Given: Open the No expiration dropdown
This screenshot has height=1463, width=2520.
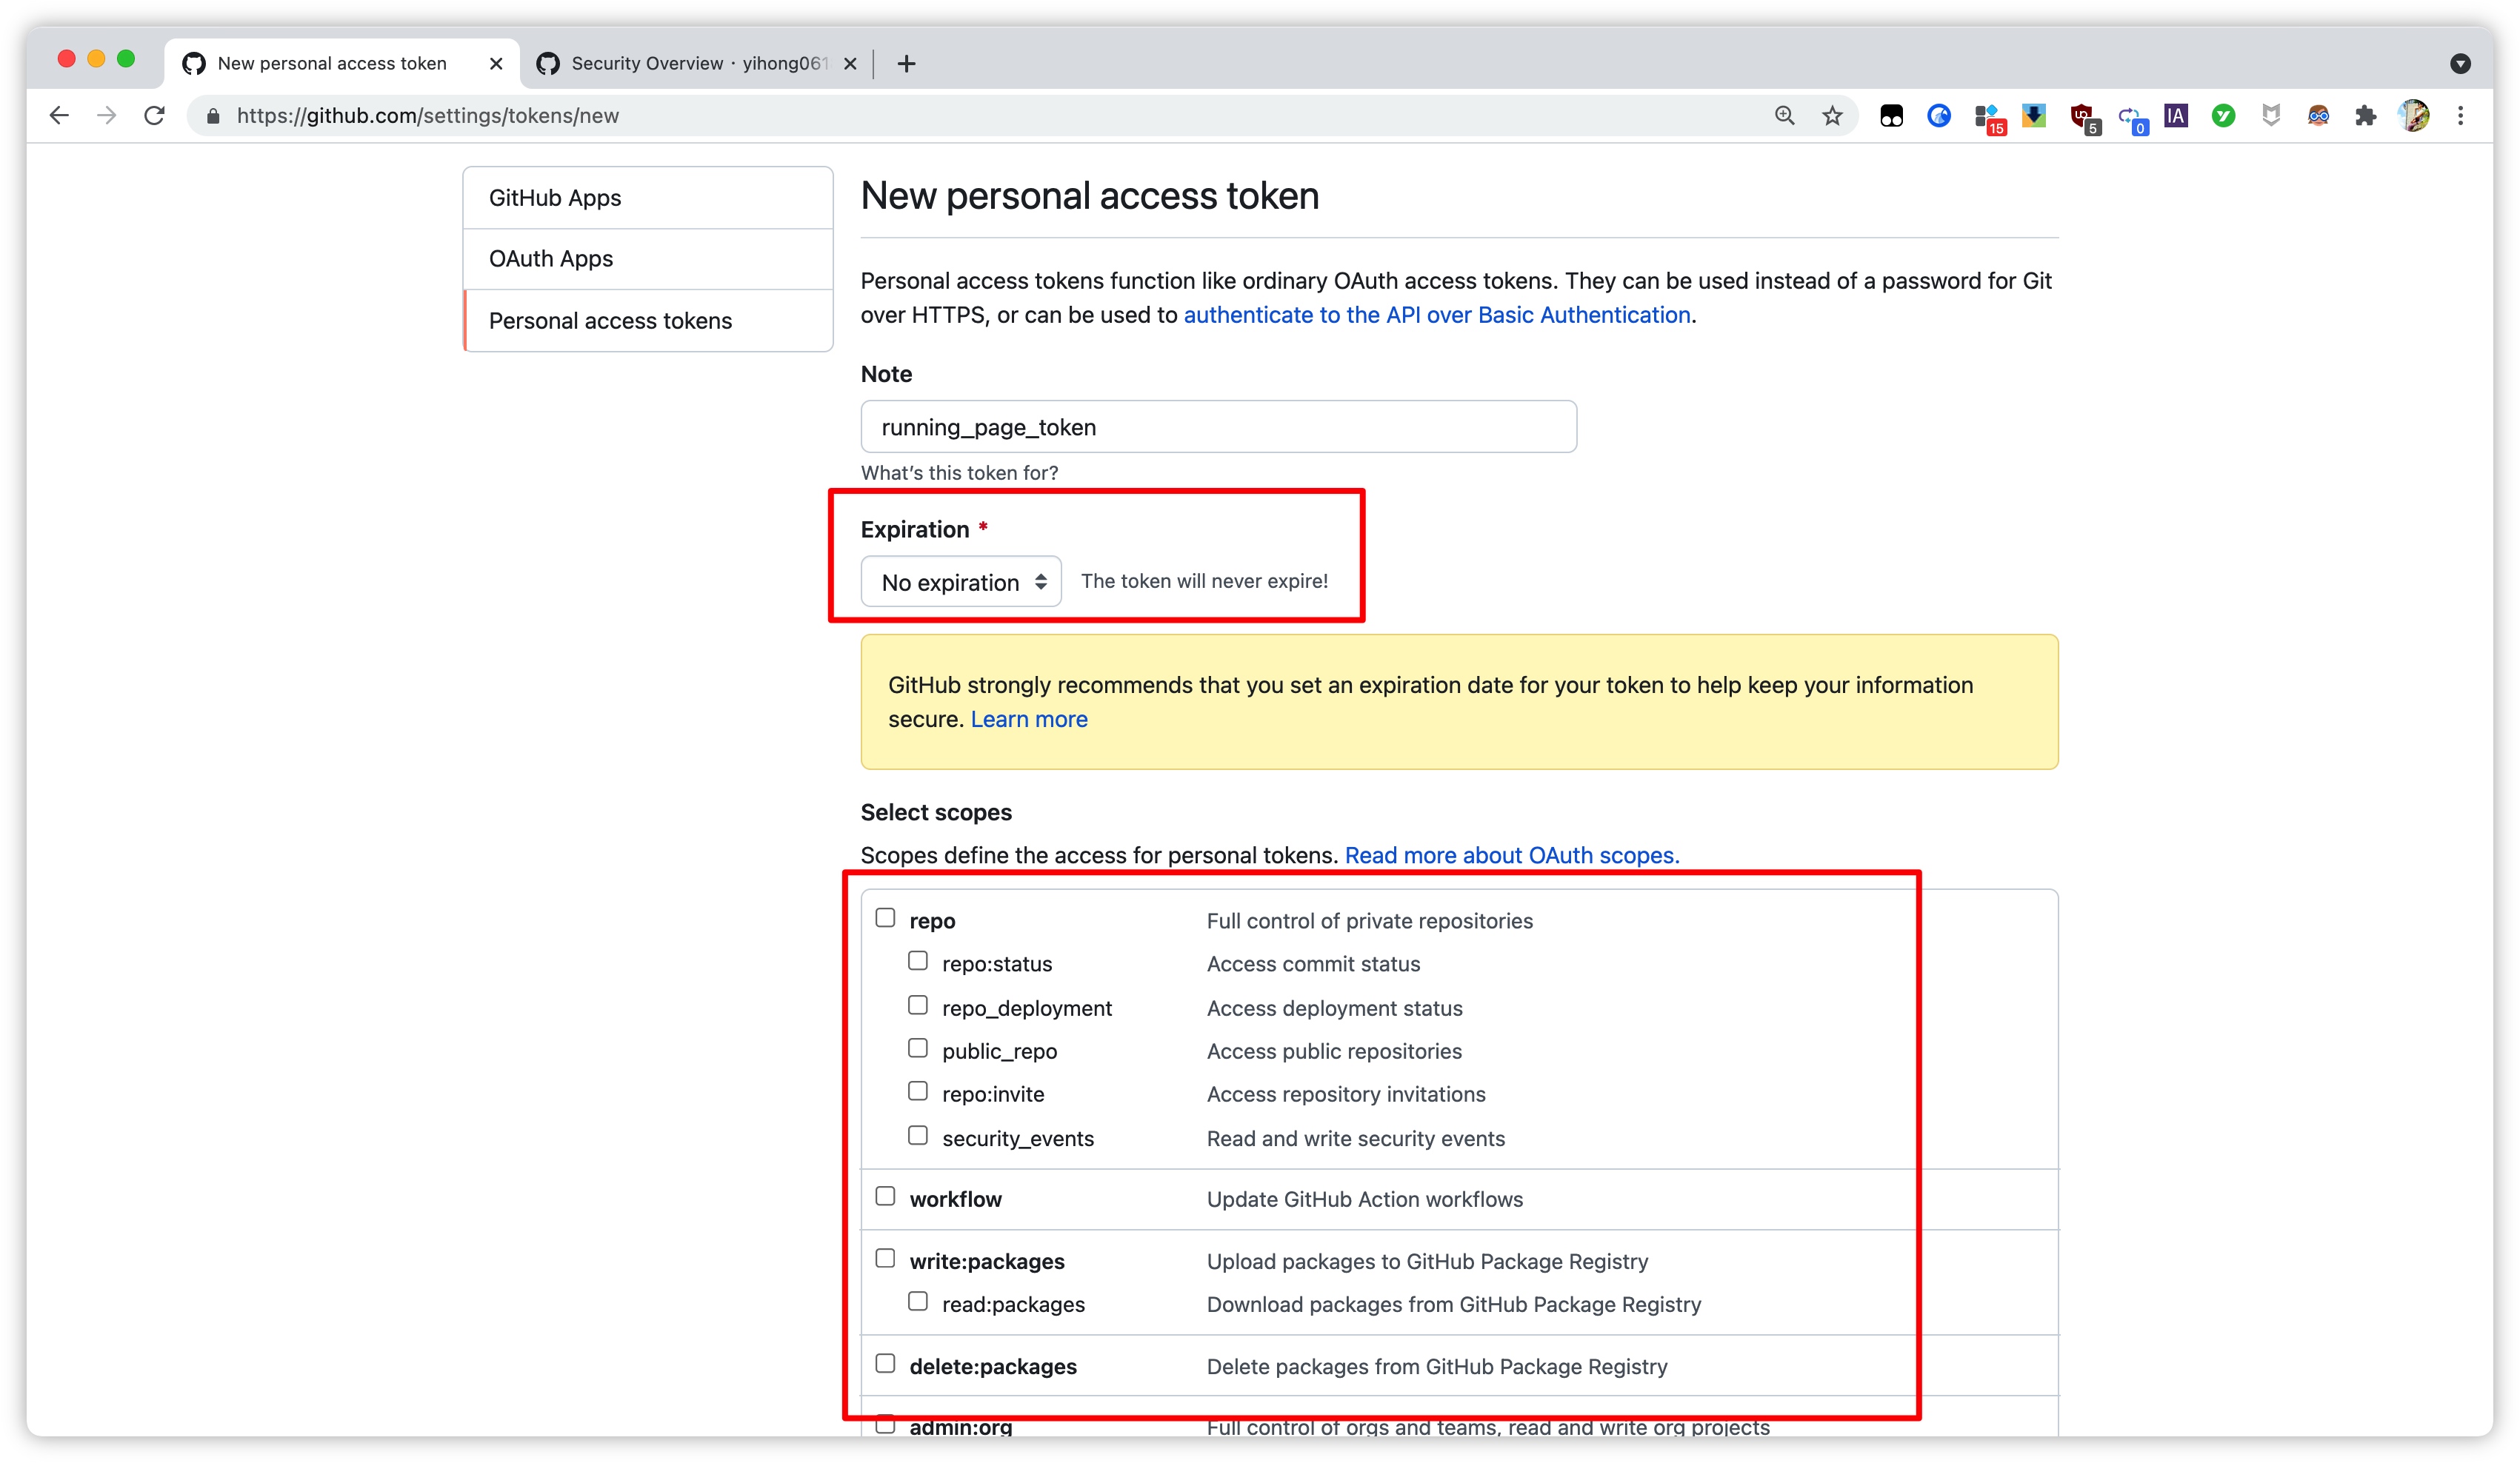Looking at the screenshot, I should coord(961,582).
